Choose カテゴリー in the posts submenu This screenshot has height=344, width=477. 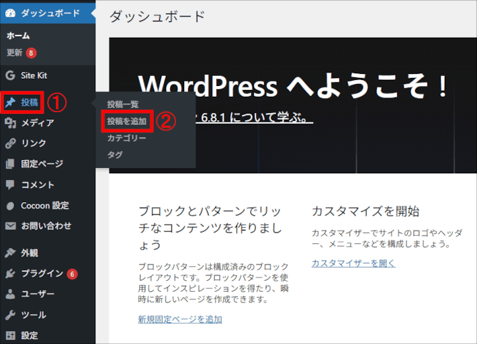coord(126,138)
